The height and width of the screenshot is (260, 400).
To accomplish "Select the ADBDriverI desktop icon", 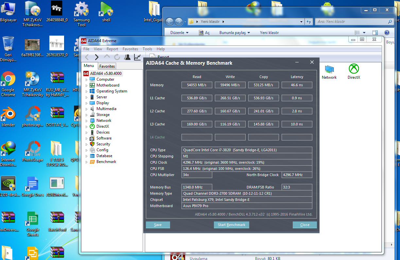I will 57,187.
